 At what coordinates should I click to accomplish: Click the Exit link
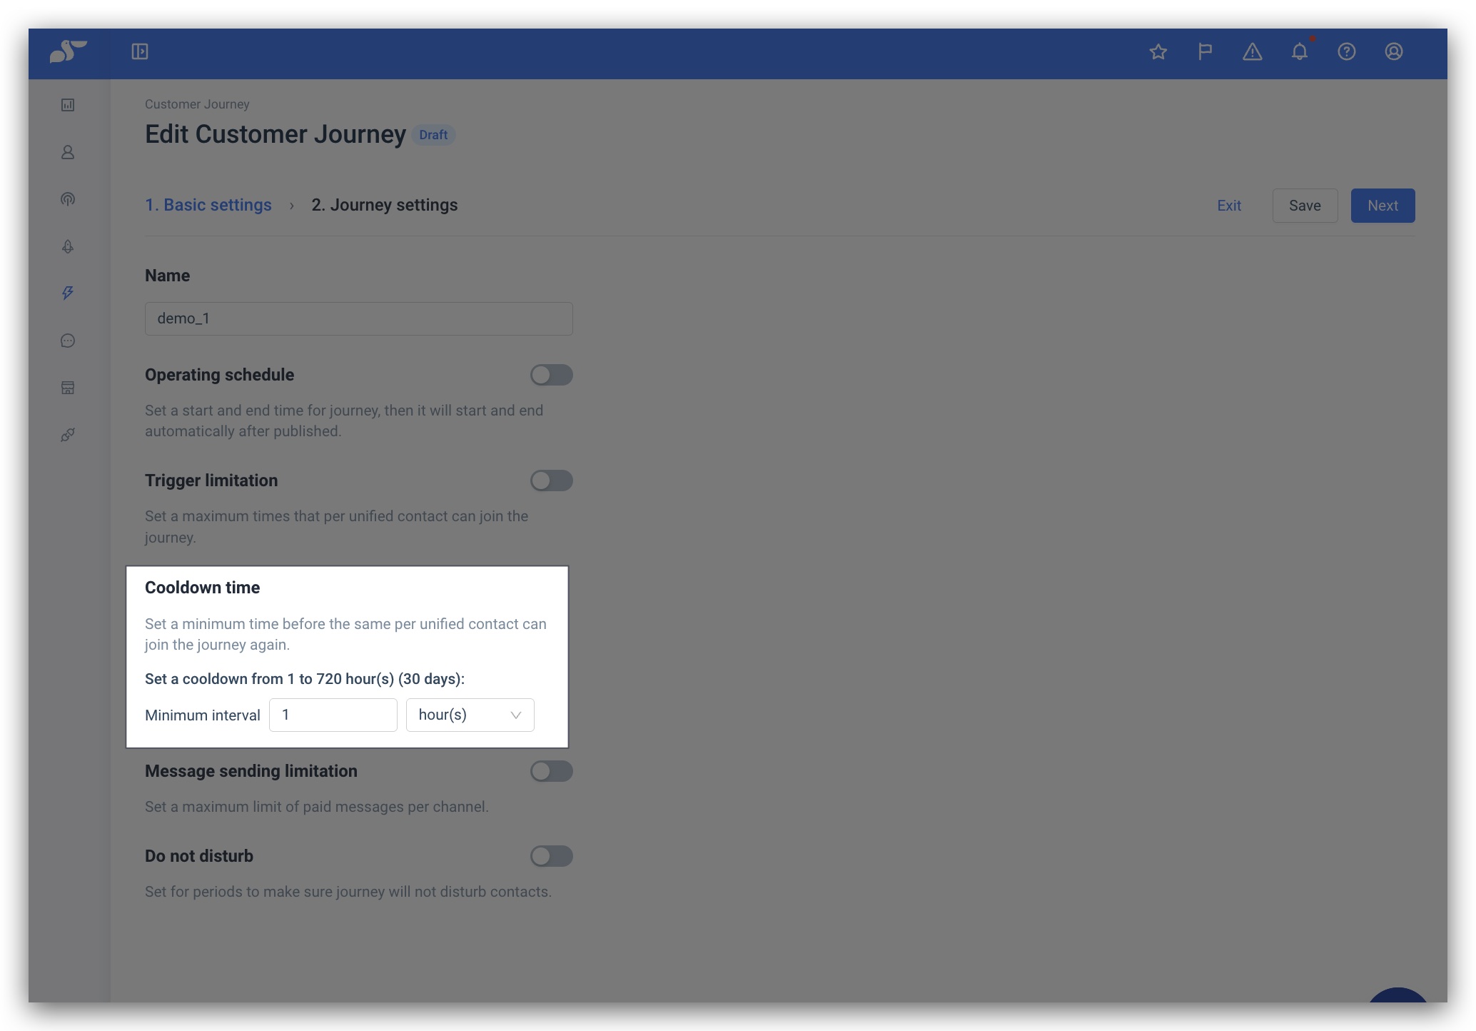(x=1229, y=206)
